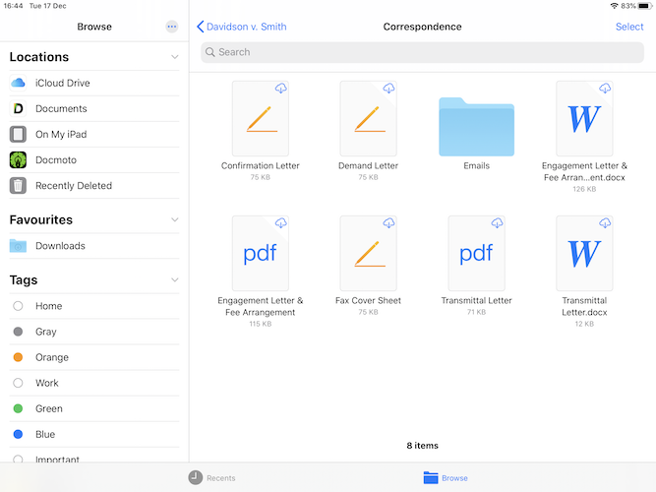Click the On My iPad icon
The width and height of the screenshot is (656, 492).
(x=18, y=134)
